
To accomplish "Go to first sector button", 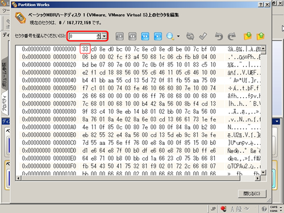I will coord(120,36).
